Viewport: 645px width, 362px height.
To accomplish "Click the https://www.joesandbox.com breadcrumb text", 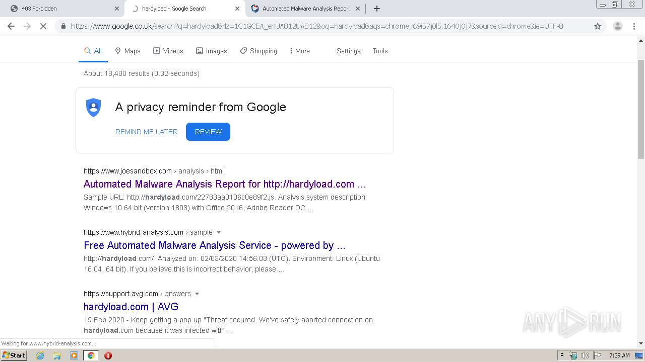I will tap(127, 171).
